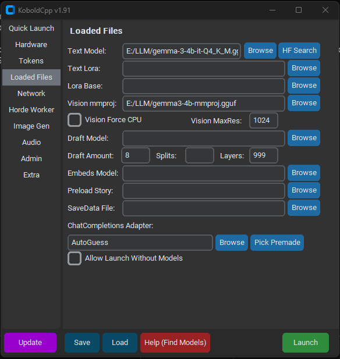Open the Admin tab
340x359 pixels.
[31, 159]
